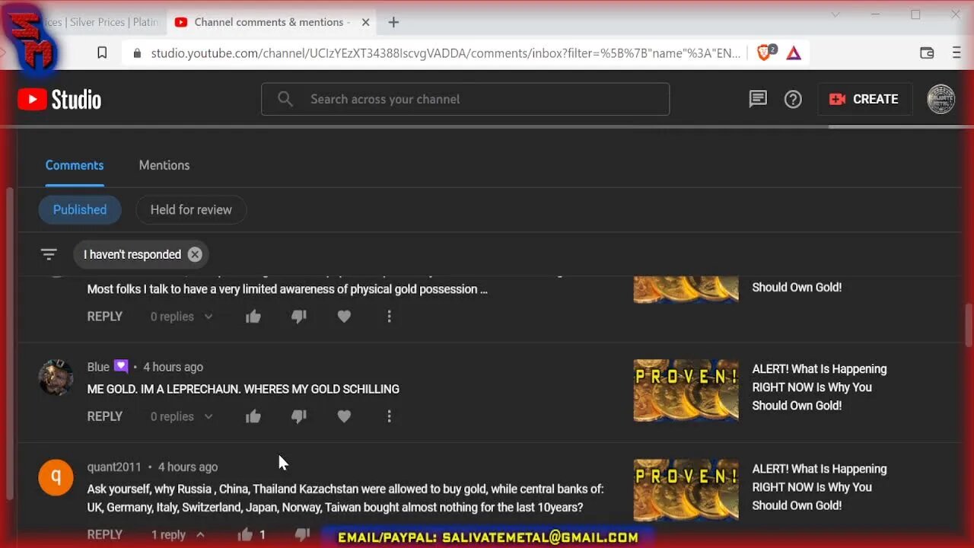Click quant2011's '4 hours ago' timestamp

pos(188,467)
